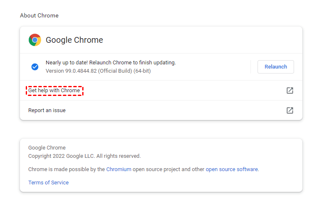Open Get help with Chrome
This screenshot has height=201, width=314.
(x=54, y=91)
